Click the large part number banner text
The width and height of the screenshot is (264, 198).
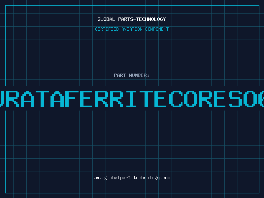coord(132,99)
